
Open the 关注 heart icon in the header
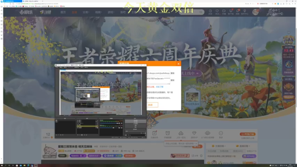pyautogui.click(x=217, y=12)
